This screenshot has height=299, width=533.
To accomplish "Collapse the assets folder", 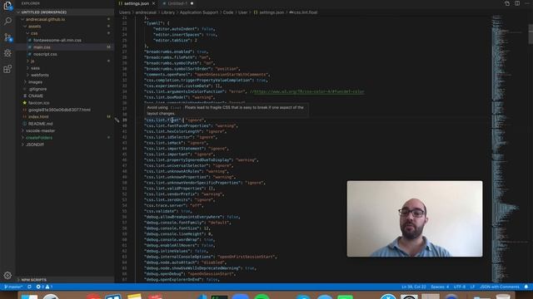I will [65, 27].
